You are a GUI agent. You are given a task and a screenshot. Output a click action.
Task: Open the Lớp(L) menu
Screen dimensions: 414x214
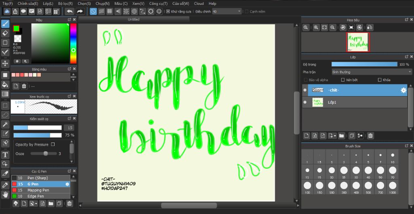48,4
